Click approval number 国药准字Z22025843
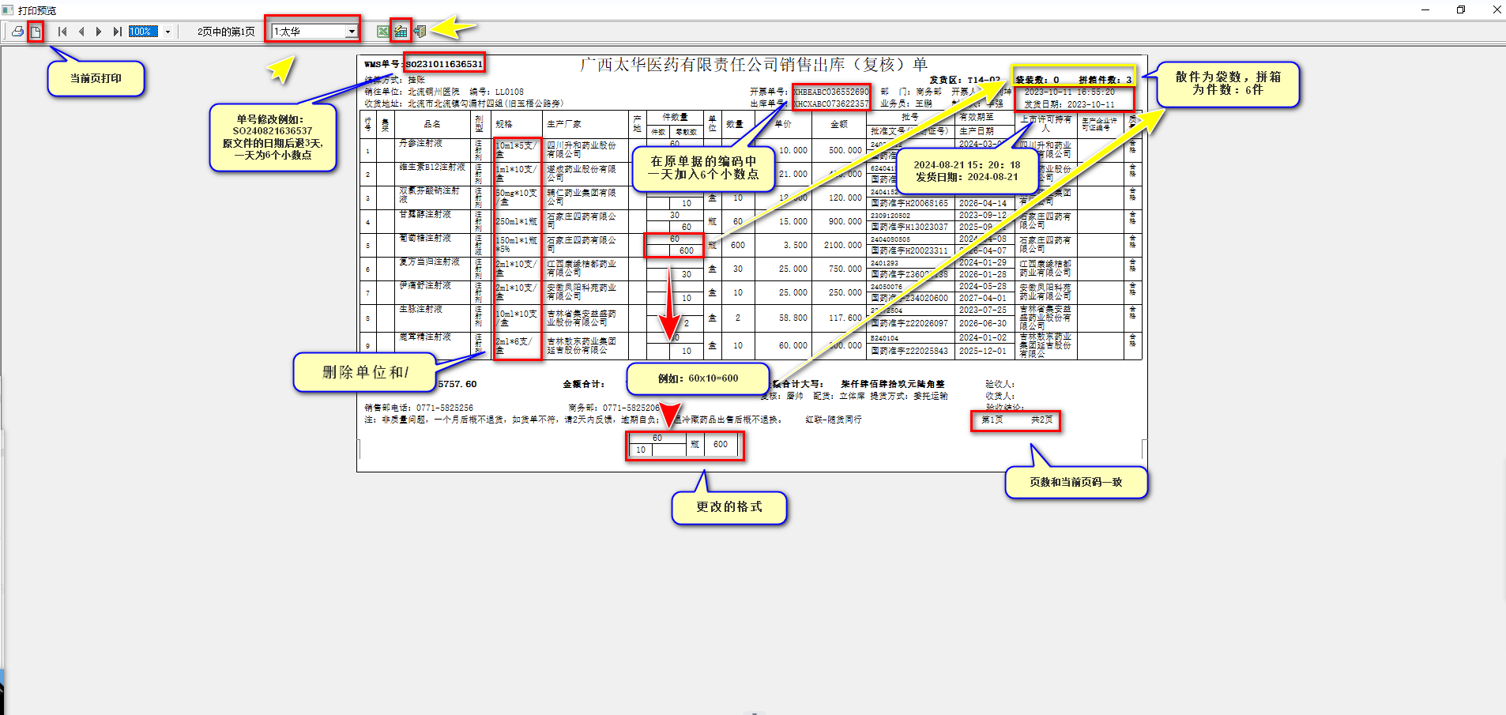Image resolution: width=1506 pixels, height=715 pixels. pyautogui.click(x=909, y=352)
